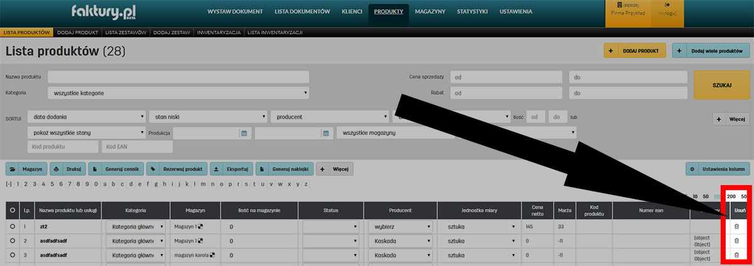The height and width of the screenshot is (266, 754).
Task: Click the Kod EAN input field
Action: coord(137,147)
